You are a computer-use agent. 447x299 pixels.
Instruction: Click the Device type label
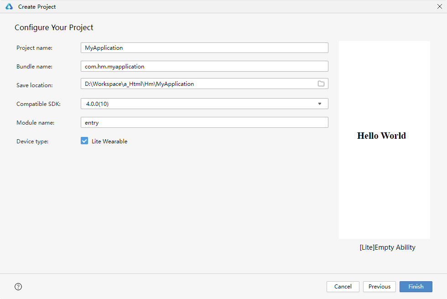pos(32,142)
